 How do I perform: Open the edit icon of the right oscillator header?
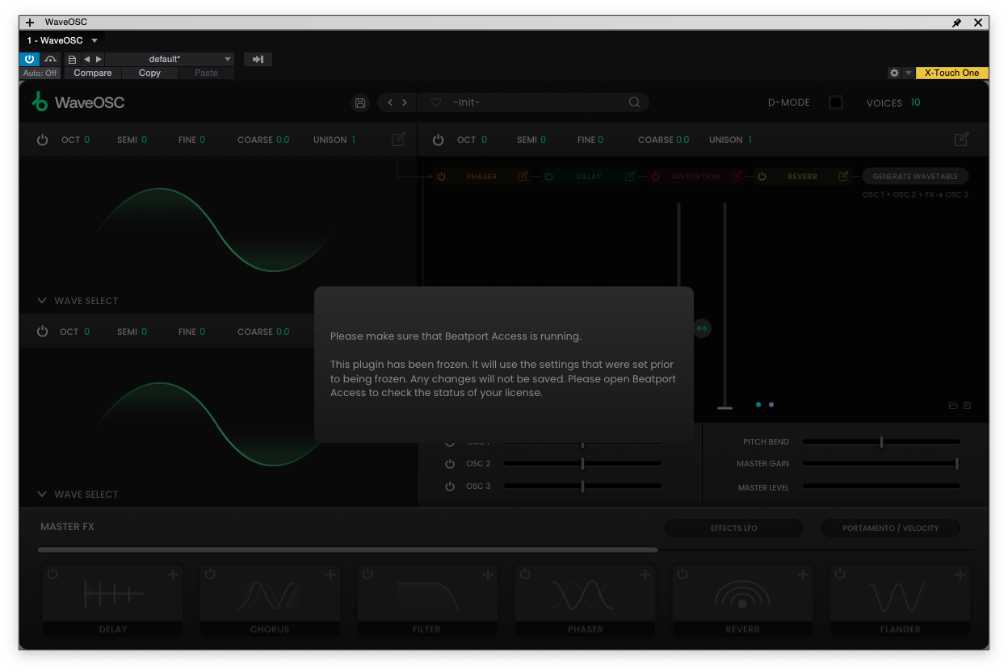[x=961, y=139]
